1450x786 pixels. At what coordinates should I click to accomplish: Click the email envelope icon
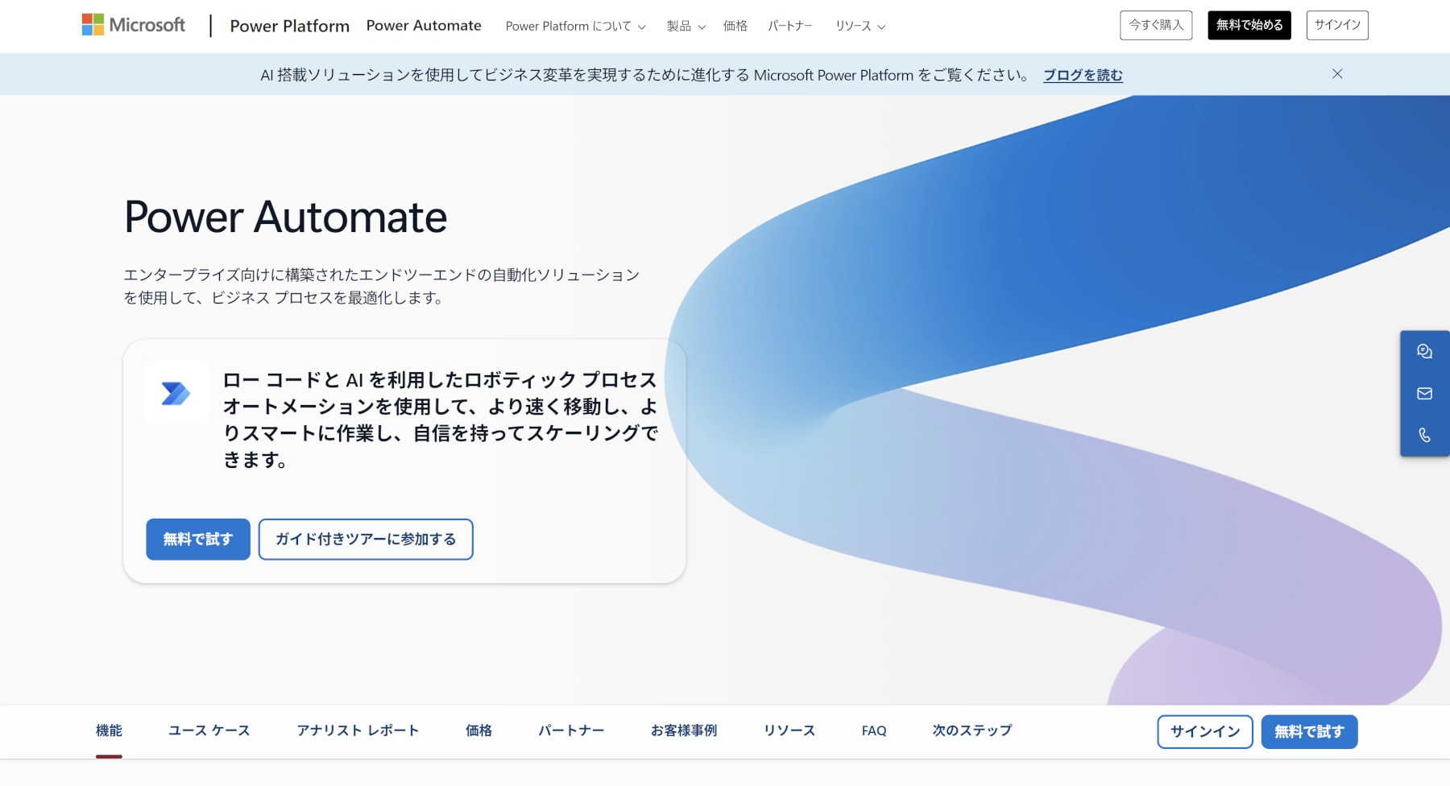pyautogui.click(x=1424, y=394)
